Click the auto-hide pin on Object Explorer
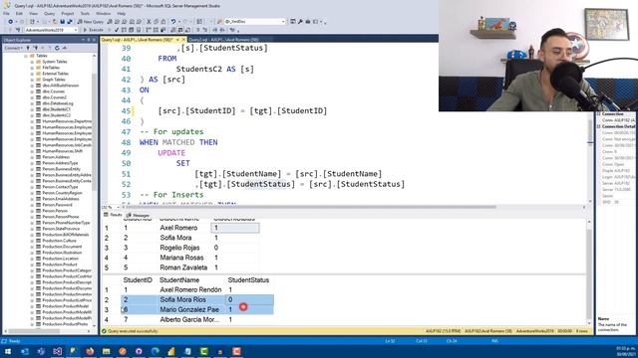Screen dimensions: 638x358 [89, 40]
